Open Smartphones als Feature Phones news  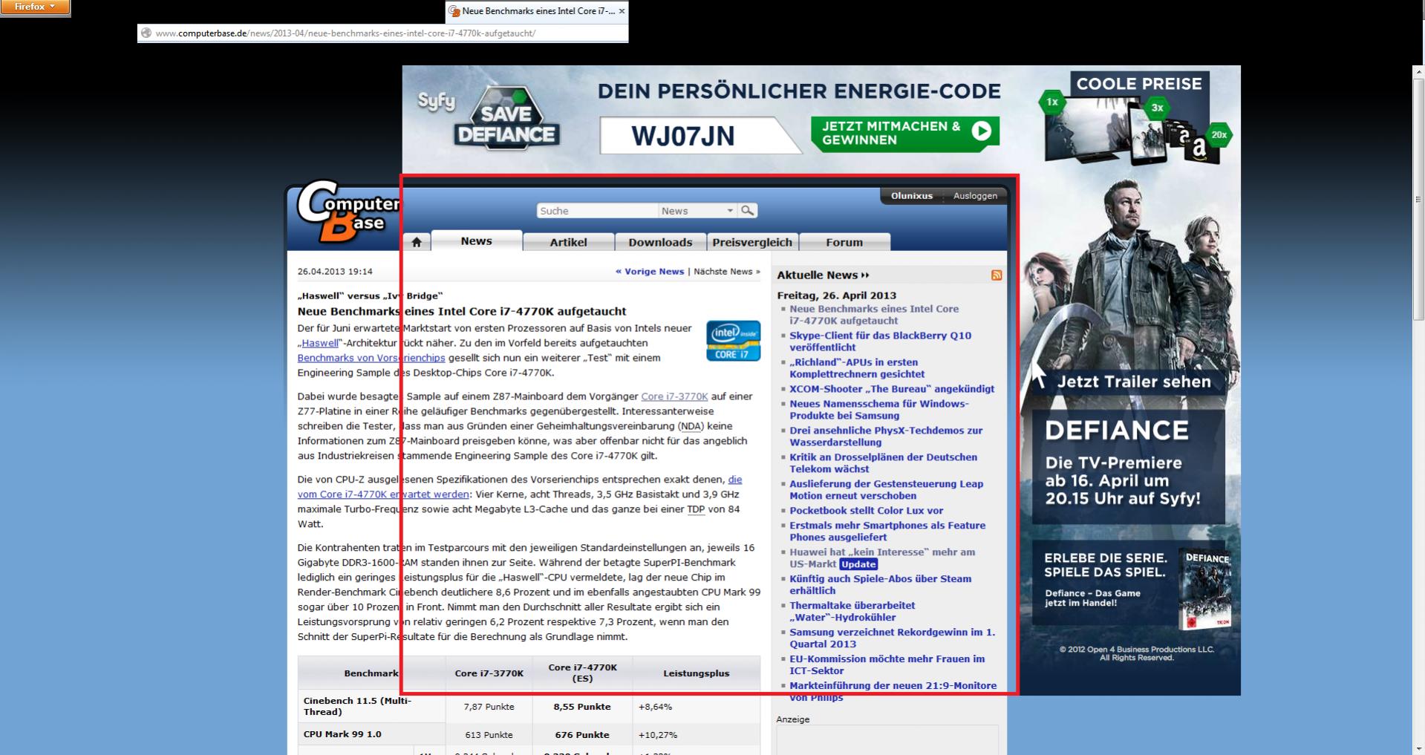click(887, 532)
